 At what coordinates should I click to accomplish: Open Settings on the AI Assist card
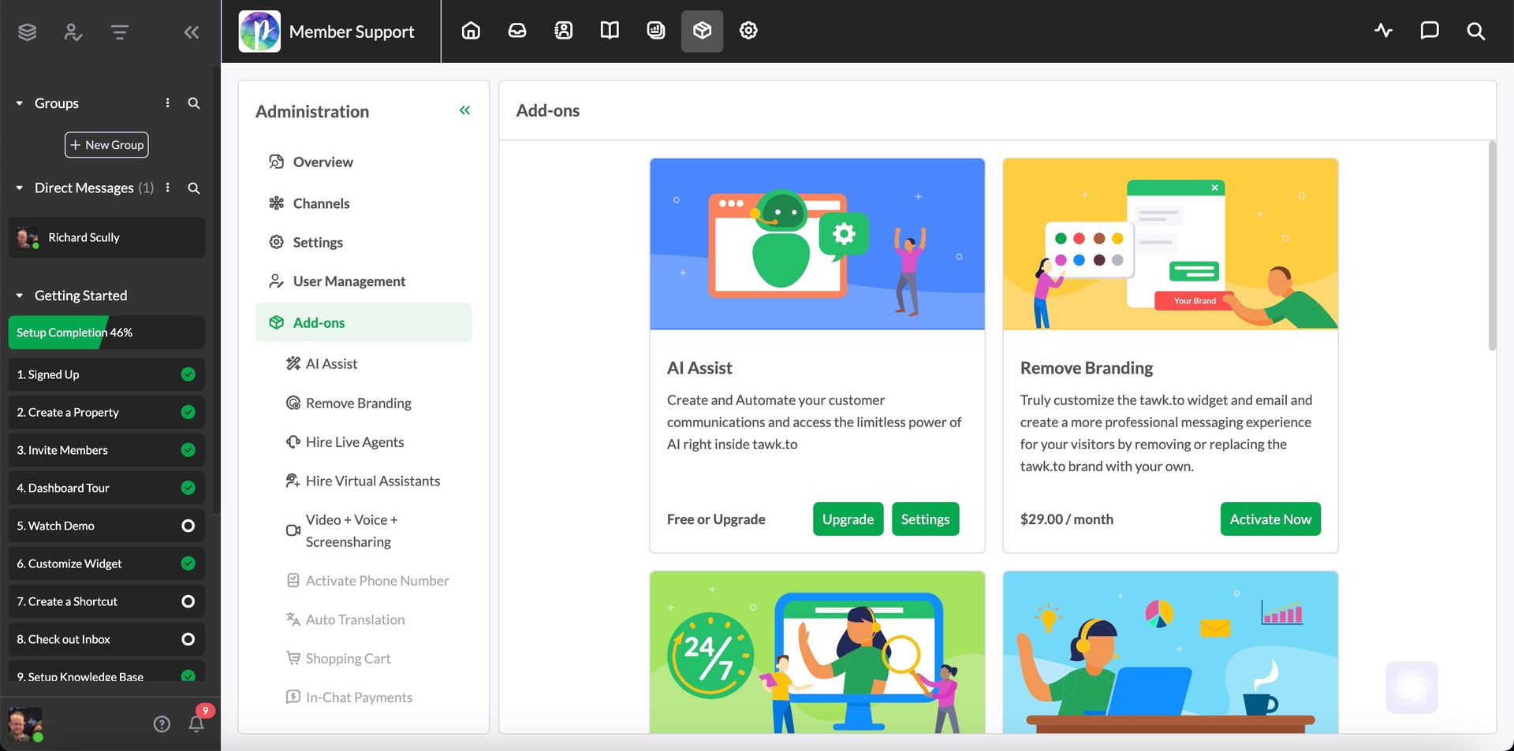(925, 519)
